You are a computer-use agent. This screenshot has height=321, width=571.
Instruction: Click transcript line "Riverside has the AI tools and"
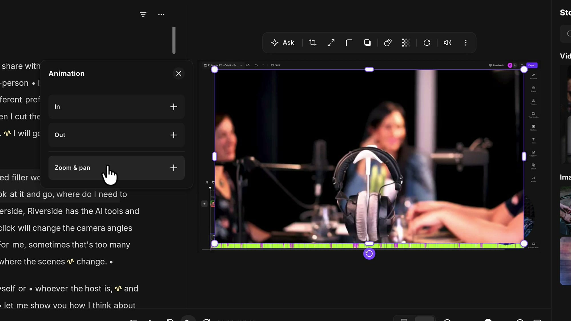(x=83, y=211)
